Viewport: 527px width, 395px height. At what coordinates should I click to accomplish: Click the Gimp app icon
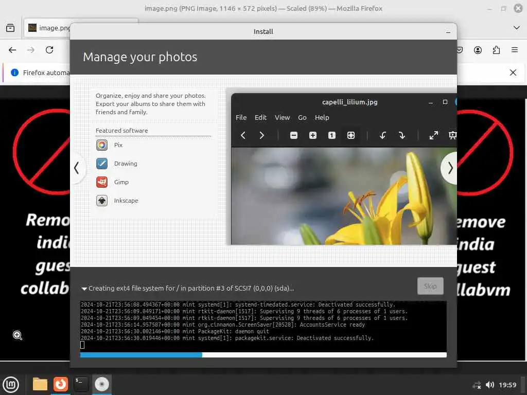pyautogui.click(x=102, y=182)
